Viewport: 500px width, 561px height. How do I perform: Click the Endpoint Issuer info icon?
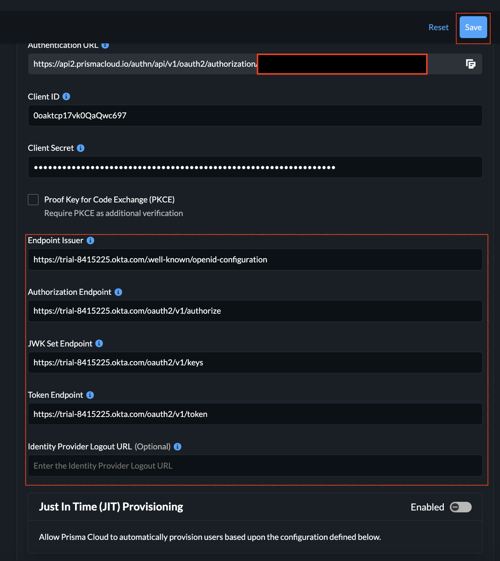point(90,241)
